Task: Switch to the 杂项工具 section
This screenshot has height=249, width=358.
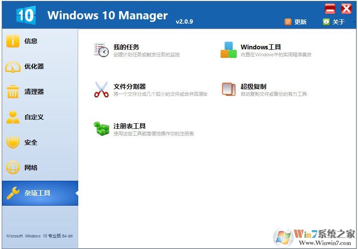Action: pyautogui.click(x=39, y=193)
